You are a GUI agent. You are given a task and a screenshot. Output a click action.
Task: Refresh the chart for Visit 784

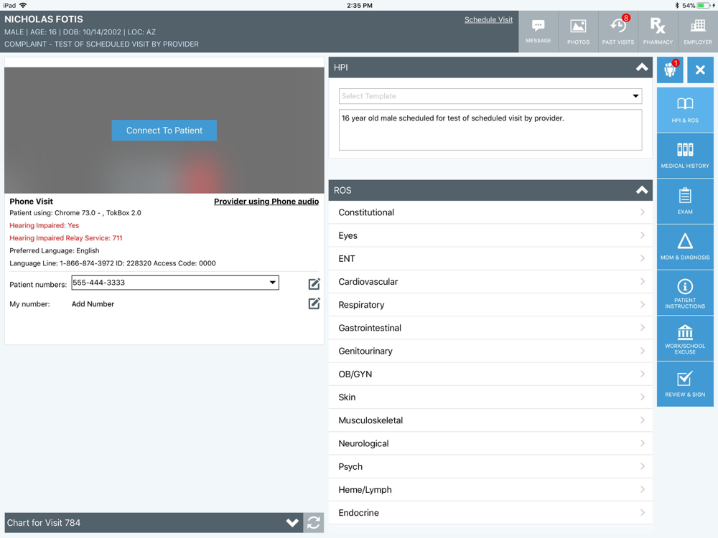(x=314, y=522)
